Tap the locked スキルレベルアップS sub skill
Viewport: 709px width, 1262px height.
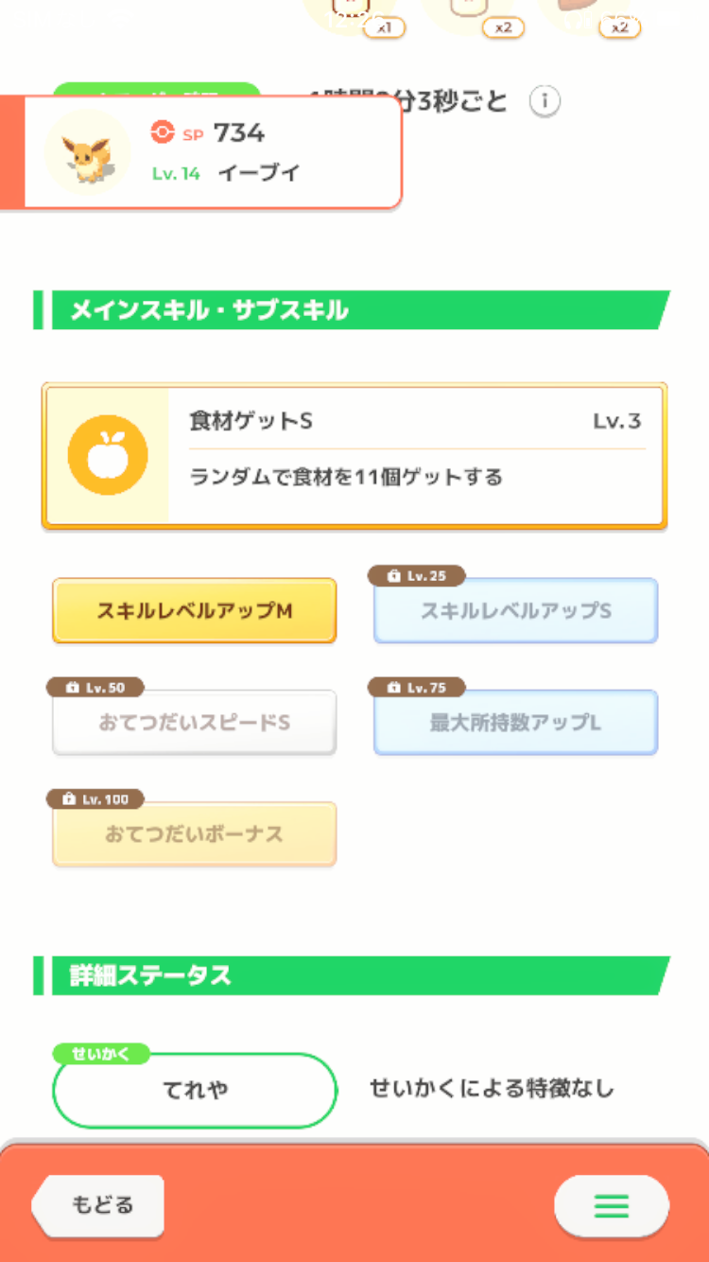point(516,611)
